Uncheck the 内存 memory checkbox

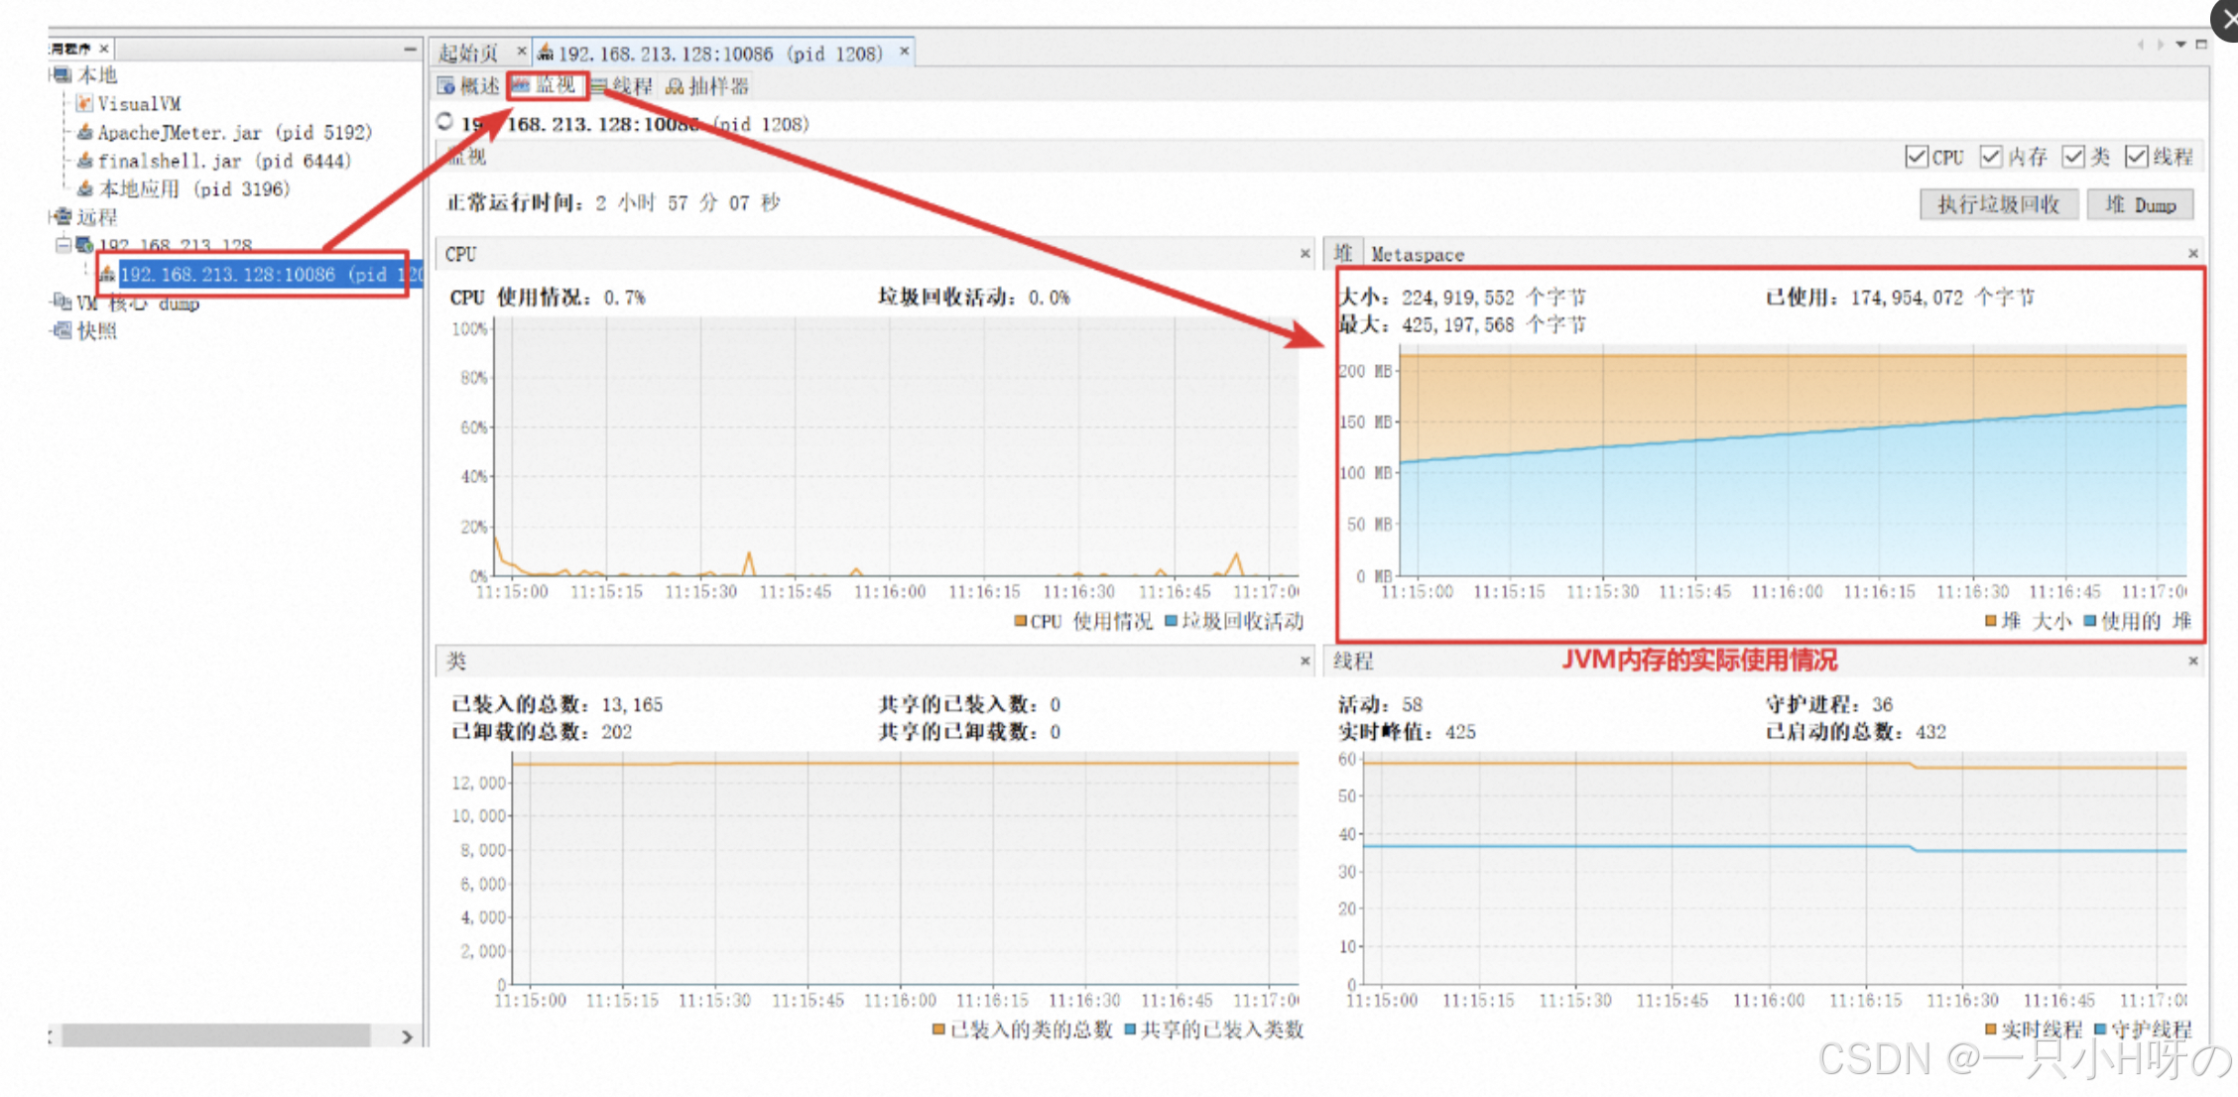point(1990,157)
